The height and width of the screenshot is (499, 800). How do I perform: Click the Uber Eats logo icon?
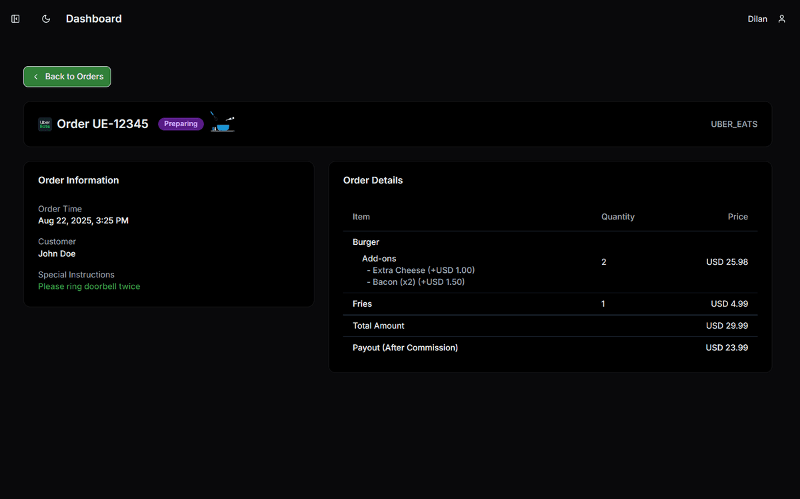coord(45,124)
